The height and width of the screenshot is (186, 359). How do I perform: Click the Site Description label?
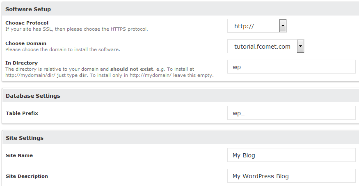click(27, 176)
